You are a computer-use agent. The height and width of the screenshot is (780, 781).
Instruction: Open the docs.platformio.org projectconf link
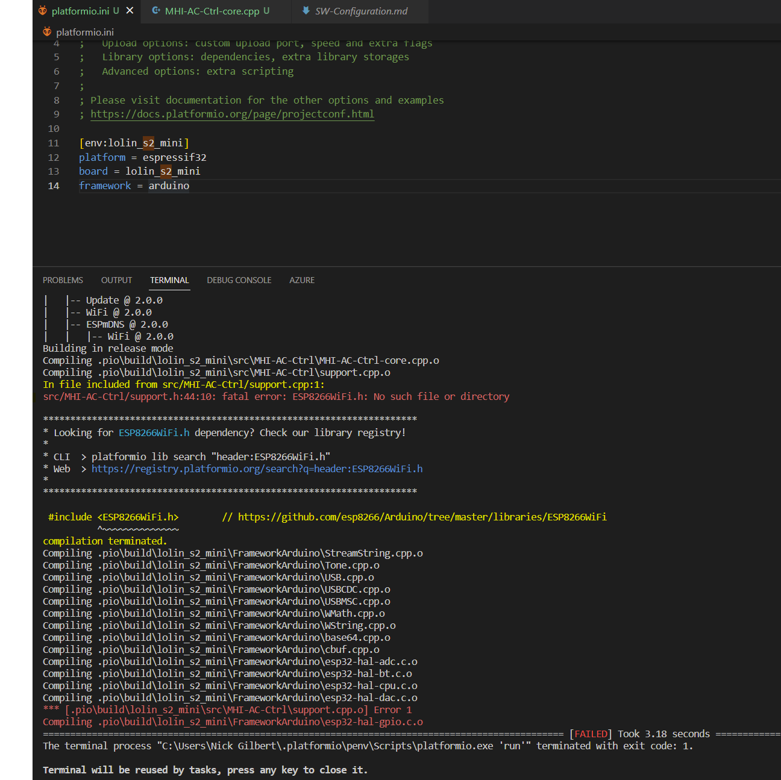click(x=233, y=114)
